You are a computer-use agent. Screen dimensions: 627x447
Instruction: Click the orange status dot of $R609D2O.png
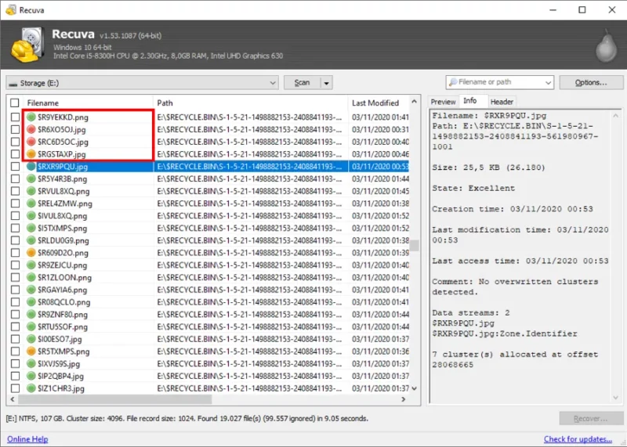pos(31,253)
